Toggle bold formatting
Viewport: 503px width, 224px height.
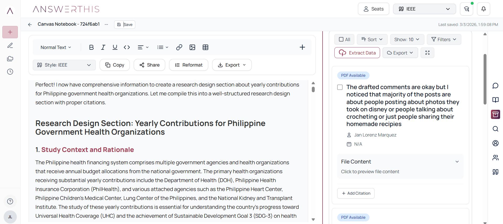click(x=91, y=47)
